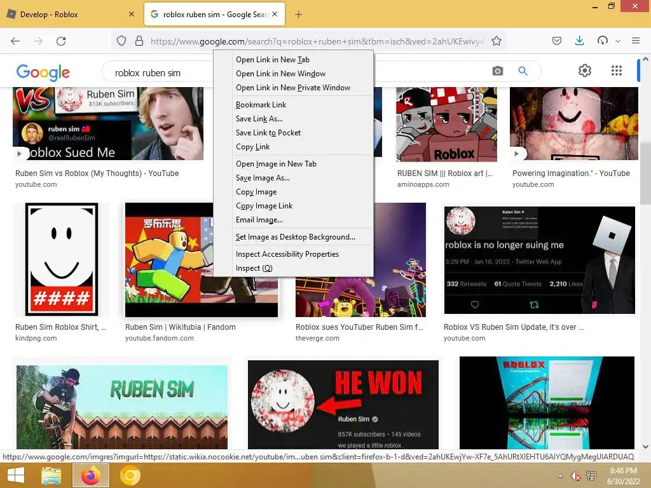The width and height of the screenshot is (651, 488).
Task: Open the Downloads arrow icon
Action: 580,41
